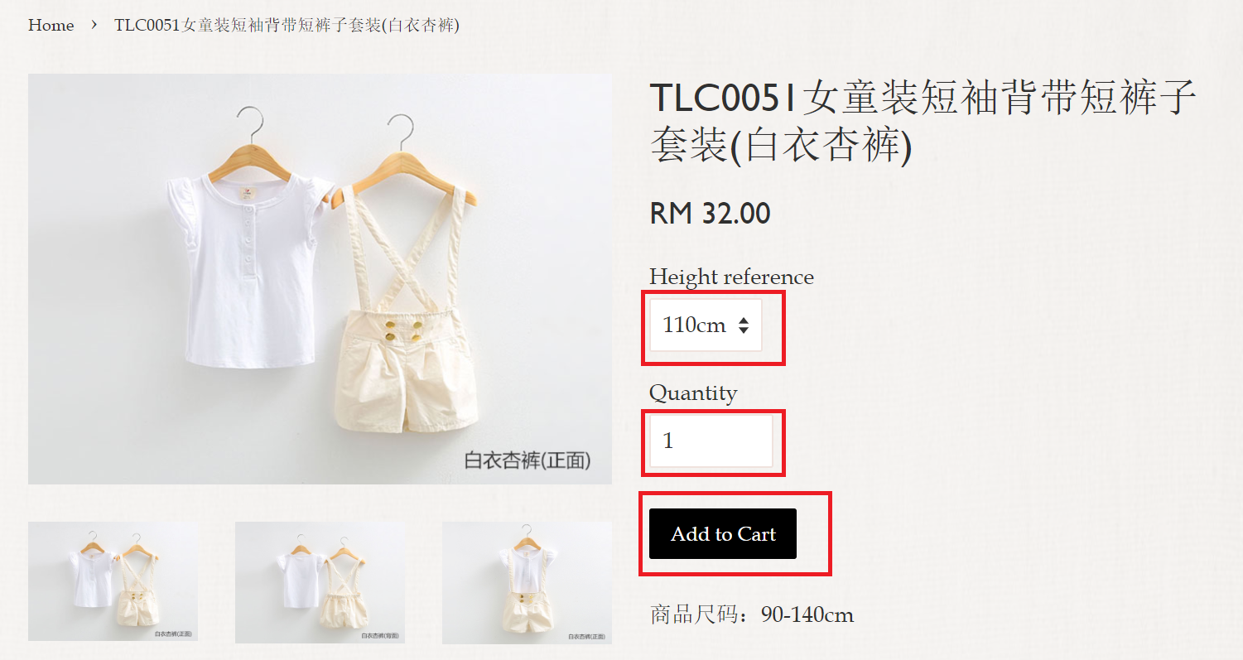Screen dimensions: 1243x660
Task: Click the 白衣杏裤(正面) caption on the main image
Action: [528, 460]
